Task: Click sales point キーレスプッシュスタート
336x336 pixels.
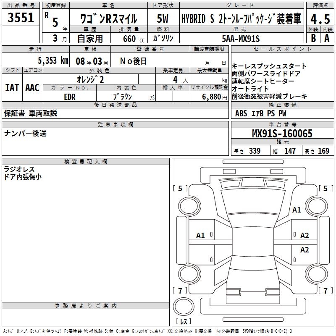Action: (269, 66)
